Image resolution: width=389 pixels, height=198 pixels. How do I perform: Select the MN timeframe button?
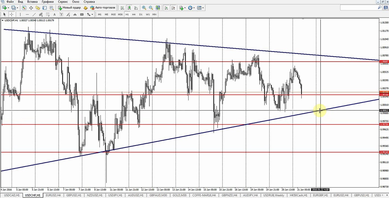(x=154, y=14)
